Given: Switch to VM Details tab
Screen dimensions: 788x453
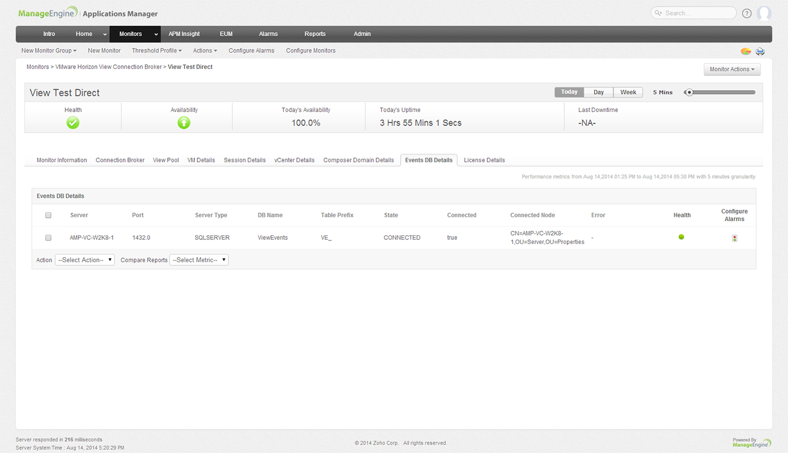Looking at the screenshot, I should click(201, 160).
